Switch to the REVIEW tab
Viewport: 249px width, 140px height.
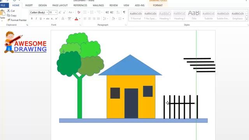[x=114, y=5]
